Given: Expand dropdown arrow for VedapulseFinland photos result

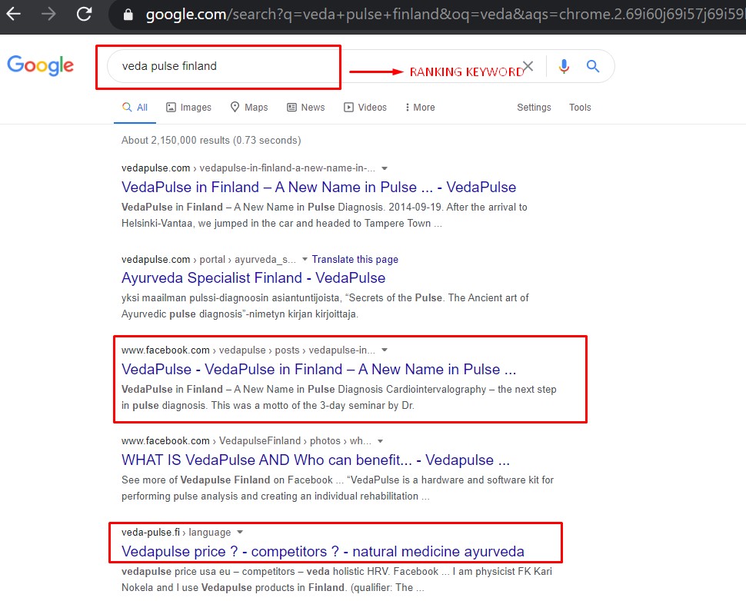Looking at the screenshot, I should [380, 441].
